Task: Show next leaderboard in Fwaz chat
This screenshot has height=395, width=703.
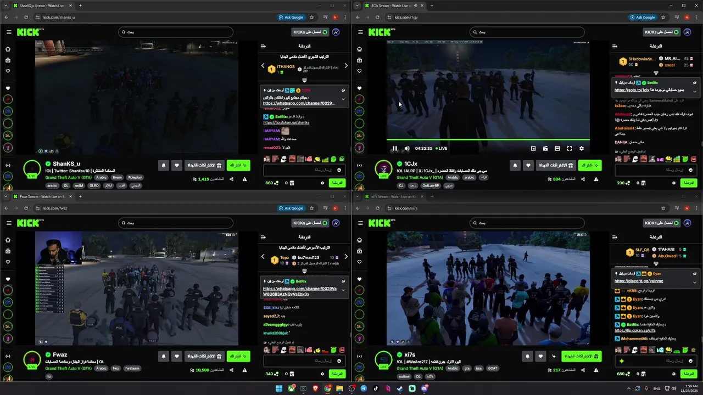Action: coord(346,257)
